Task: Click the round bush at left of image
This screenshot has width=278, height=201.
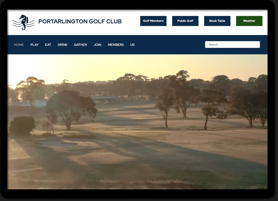Action: 22,125
